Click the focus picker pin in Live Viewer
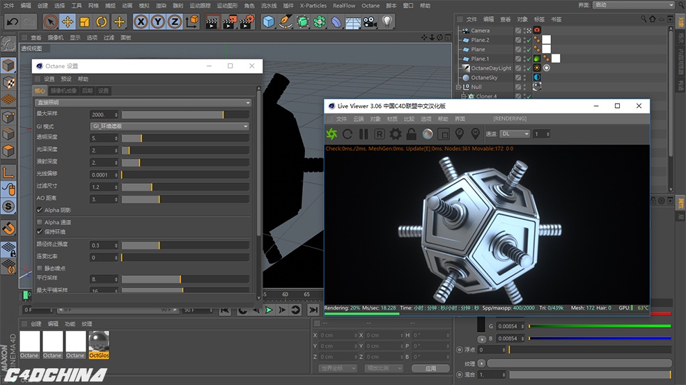Viewport: 686px width, 385px height. [460, 134]
